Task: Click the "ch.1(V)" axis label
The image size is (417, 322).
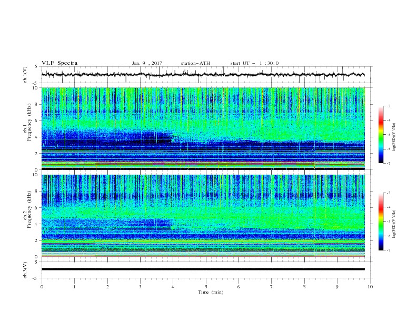Action: (x=25, y=75)
